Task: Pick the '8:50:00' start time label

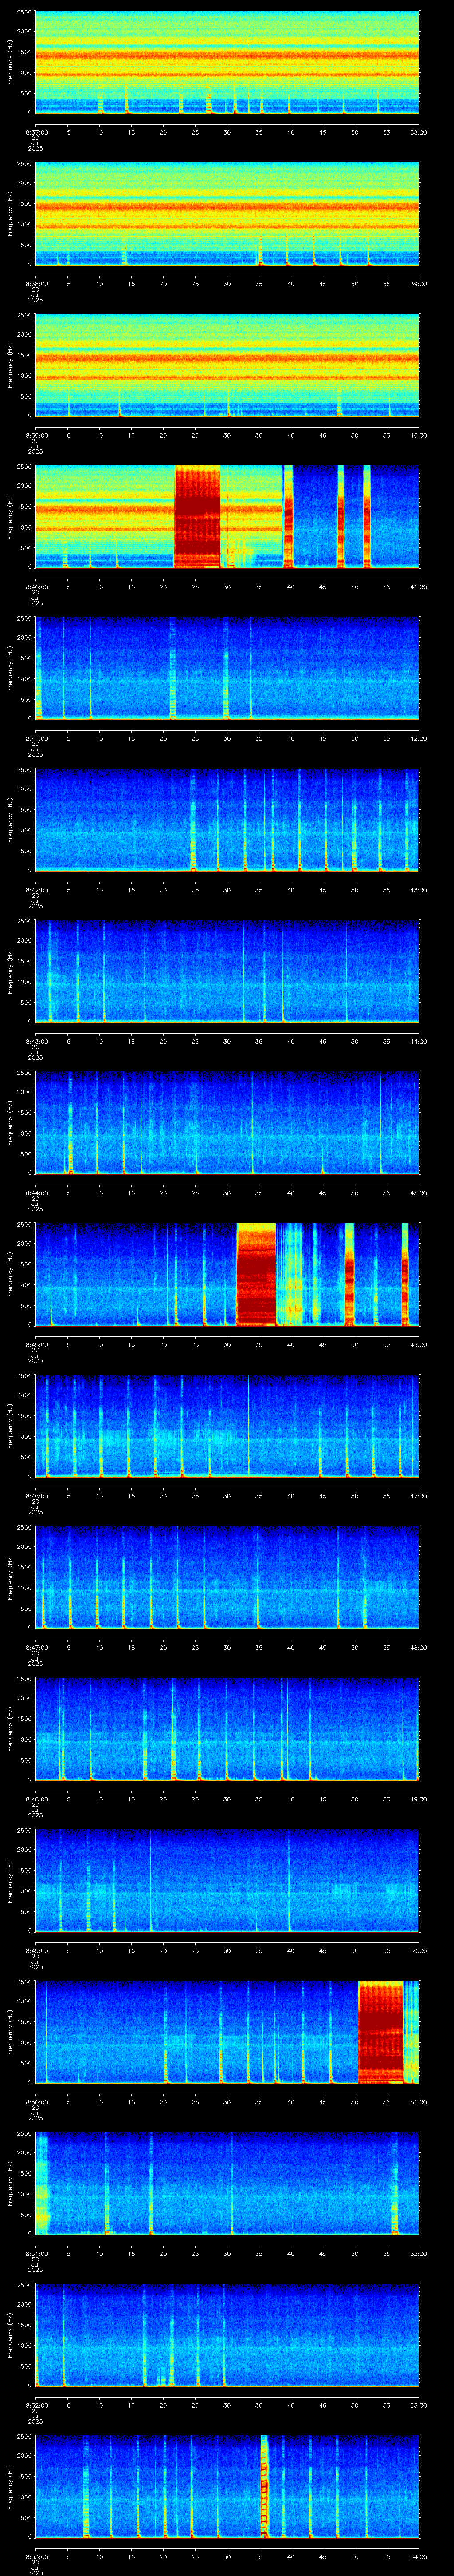Action: 36,2102
